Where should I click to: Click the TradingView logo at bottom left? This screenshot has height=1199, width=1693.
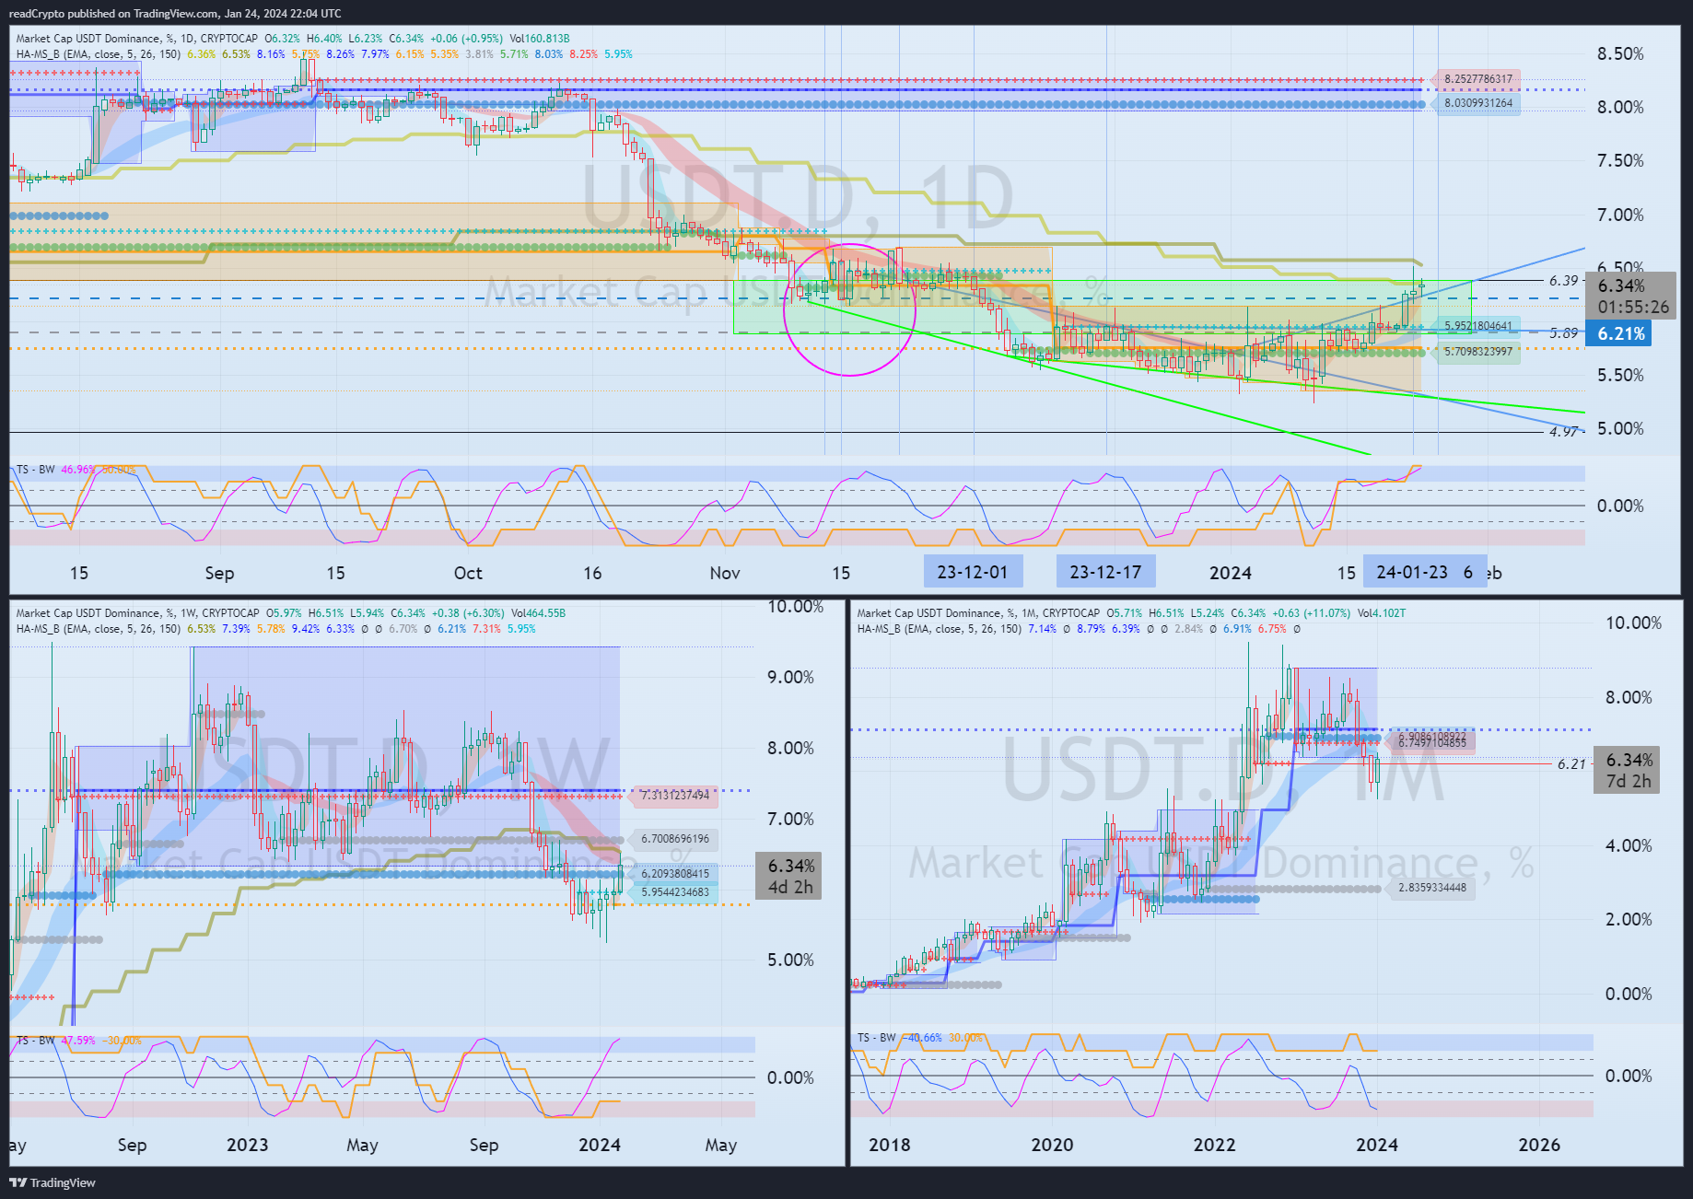coord(53,1182)
